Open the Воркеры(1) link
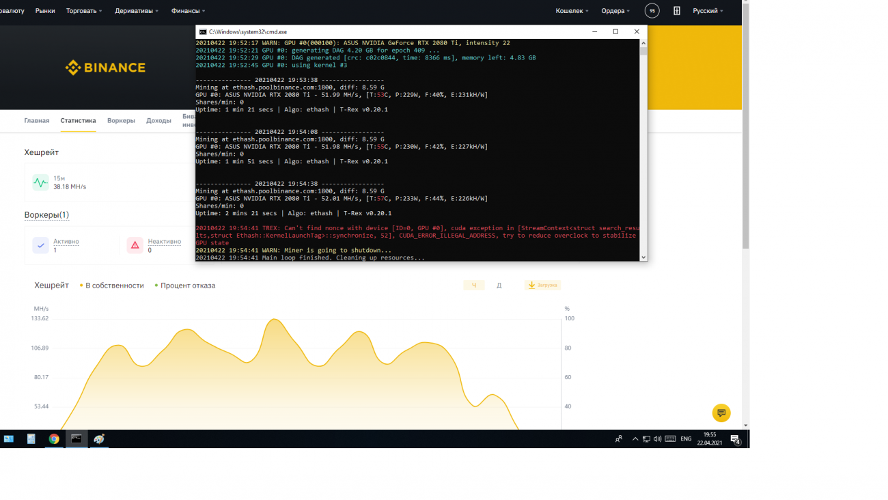 tap(46, 214)
